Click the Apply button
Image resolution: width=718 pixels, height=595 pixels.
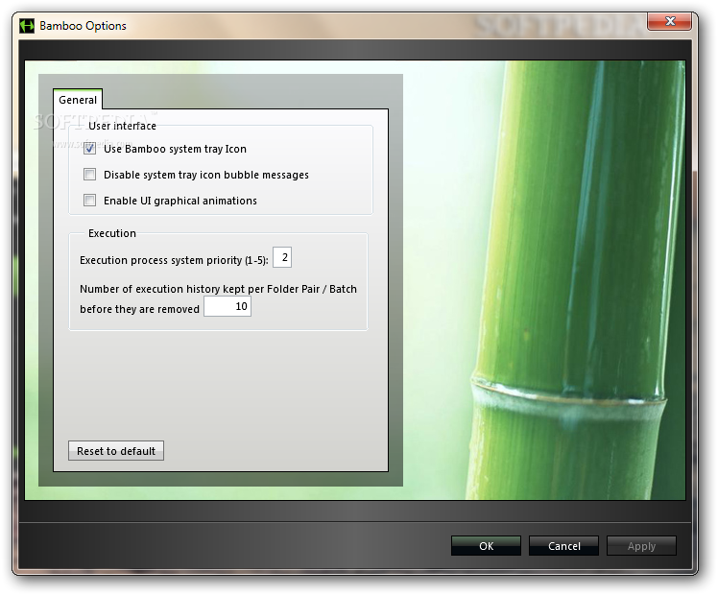[641, 546]
